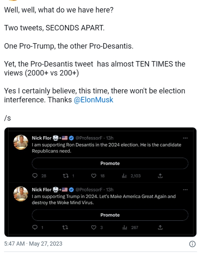Image resolution: width=200 pixels, height=253 pixels.
Task: Open the 5:47 AM May 27, 2023 timestamp
Action: (x=33, y=244)
